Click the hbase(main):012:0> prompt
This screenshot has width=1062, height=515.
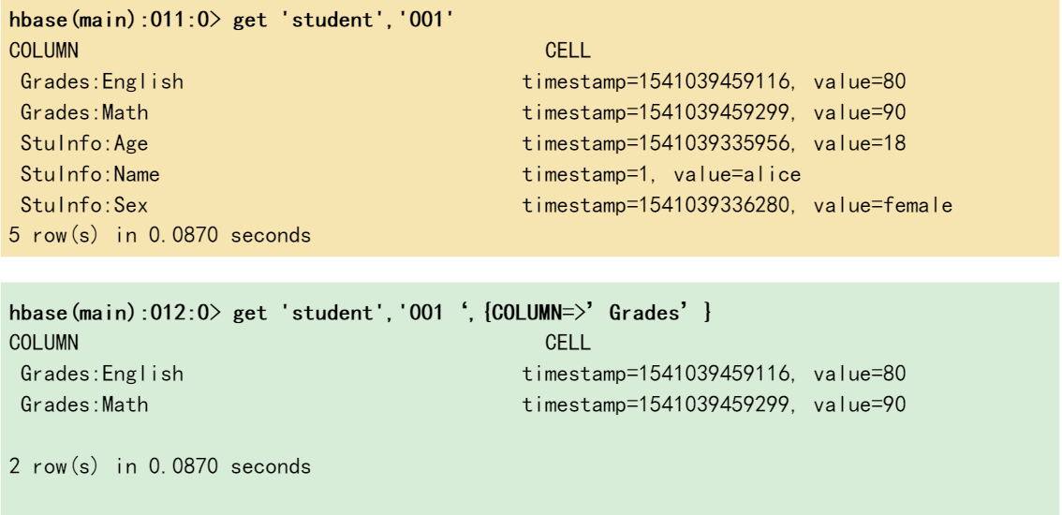pos(115,313)
